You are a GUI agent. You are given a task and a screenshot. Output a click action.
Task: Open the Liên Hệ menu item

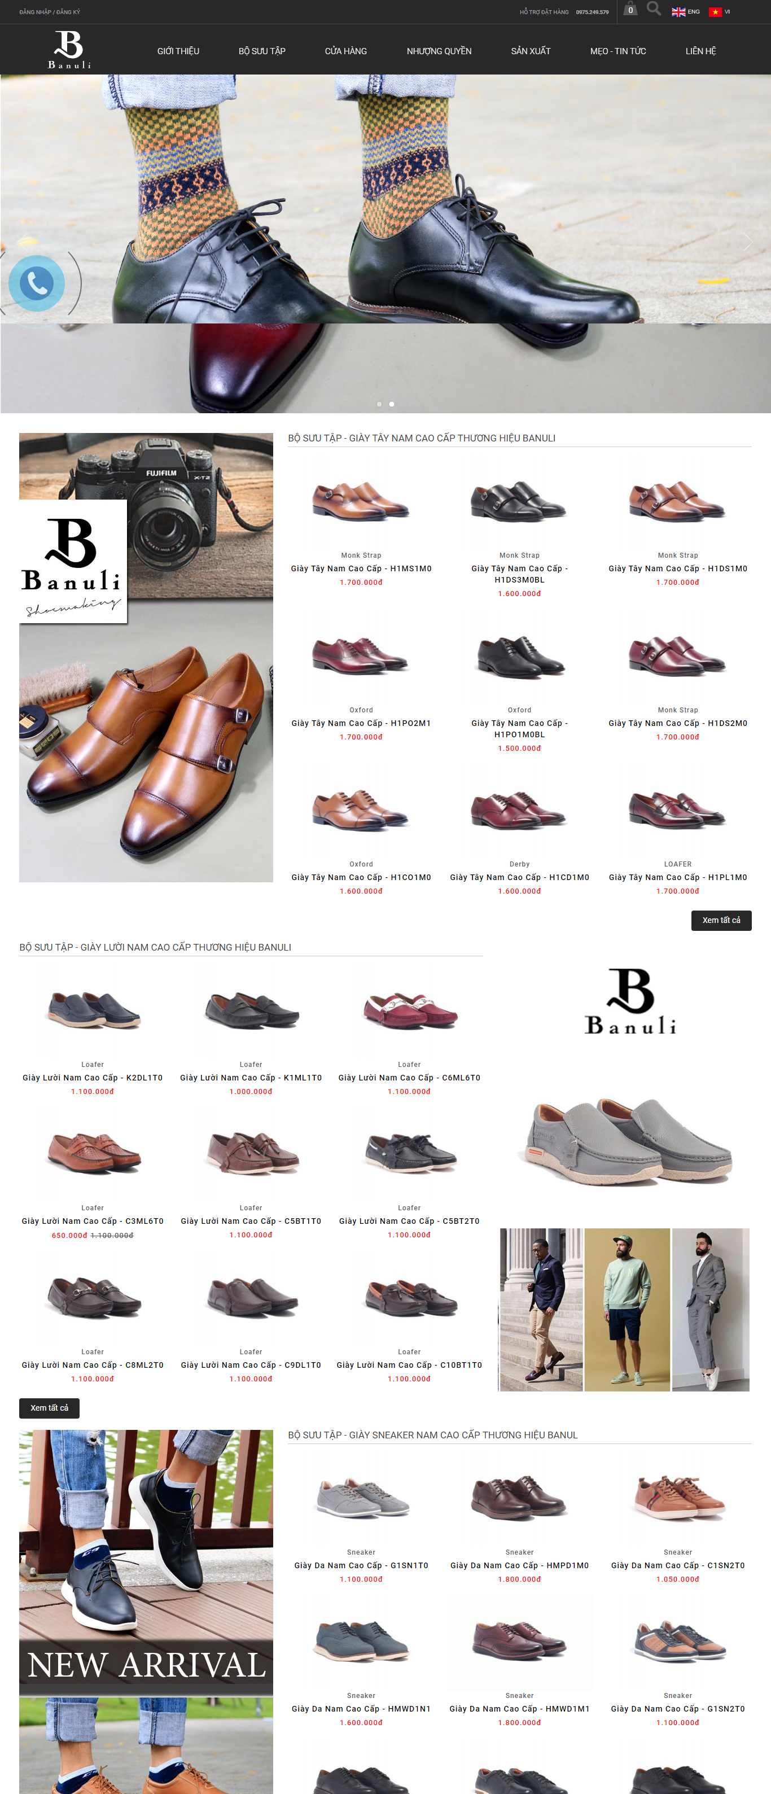coord(700,51)
